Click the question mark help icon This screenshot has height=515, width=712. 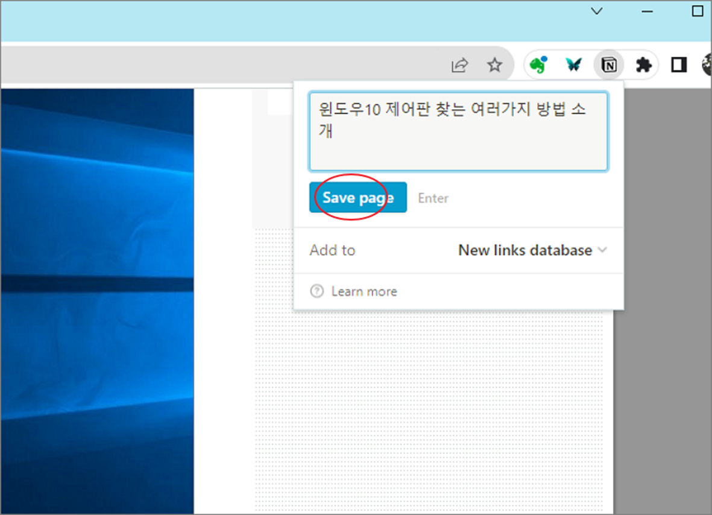point(317,291)
